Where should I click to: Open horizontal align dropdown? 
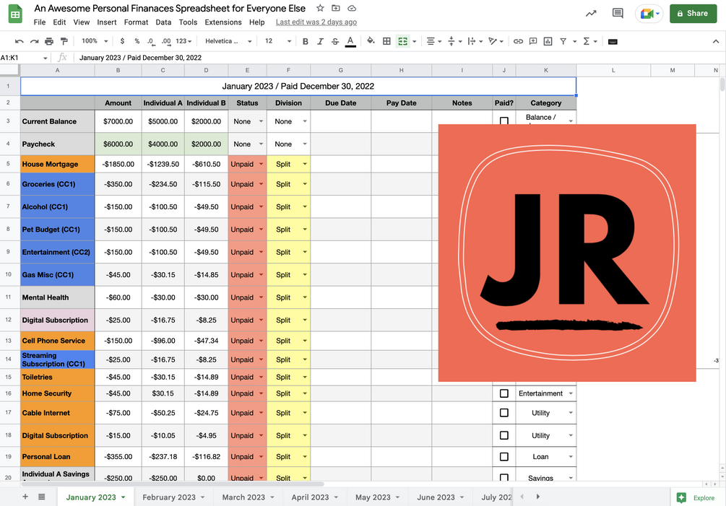(x=434, y=41)
